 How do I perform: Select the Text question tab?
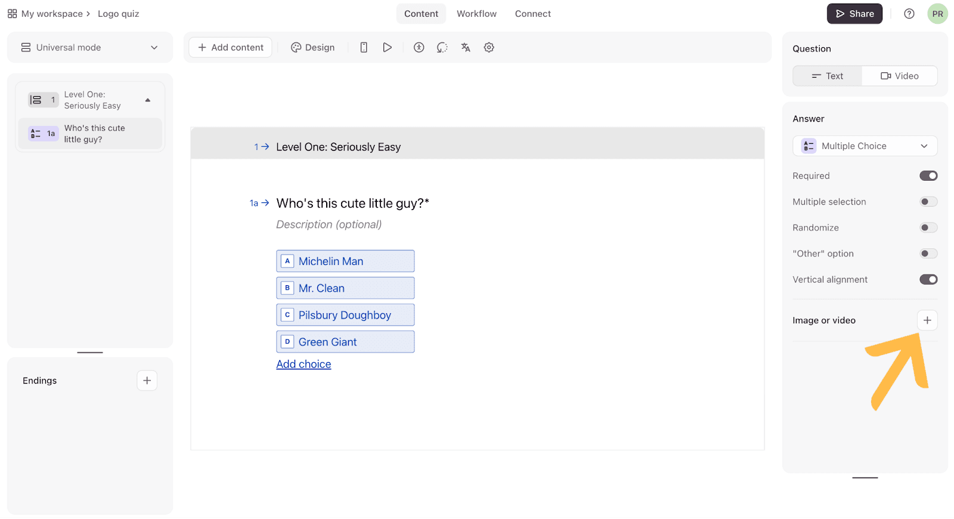[x=828, y=76]
